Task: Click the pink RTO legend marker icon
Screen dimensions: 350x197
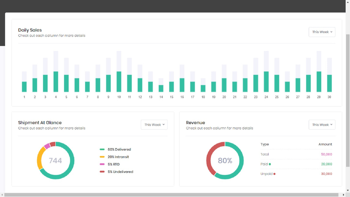Action: pos(102,164)
